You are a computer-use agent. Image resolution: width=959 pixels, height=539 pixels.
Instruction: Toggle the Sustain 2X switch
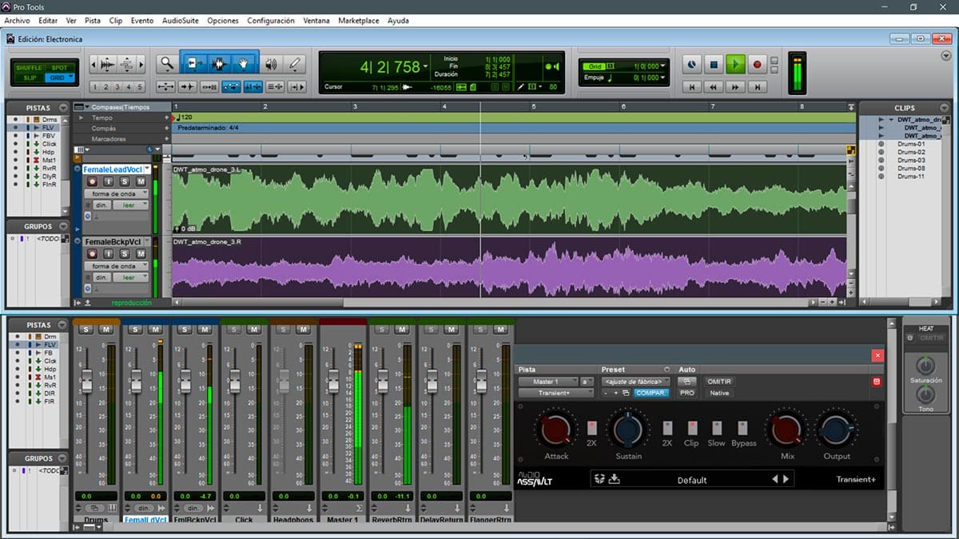(x=667, y=429)
